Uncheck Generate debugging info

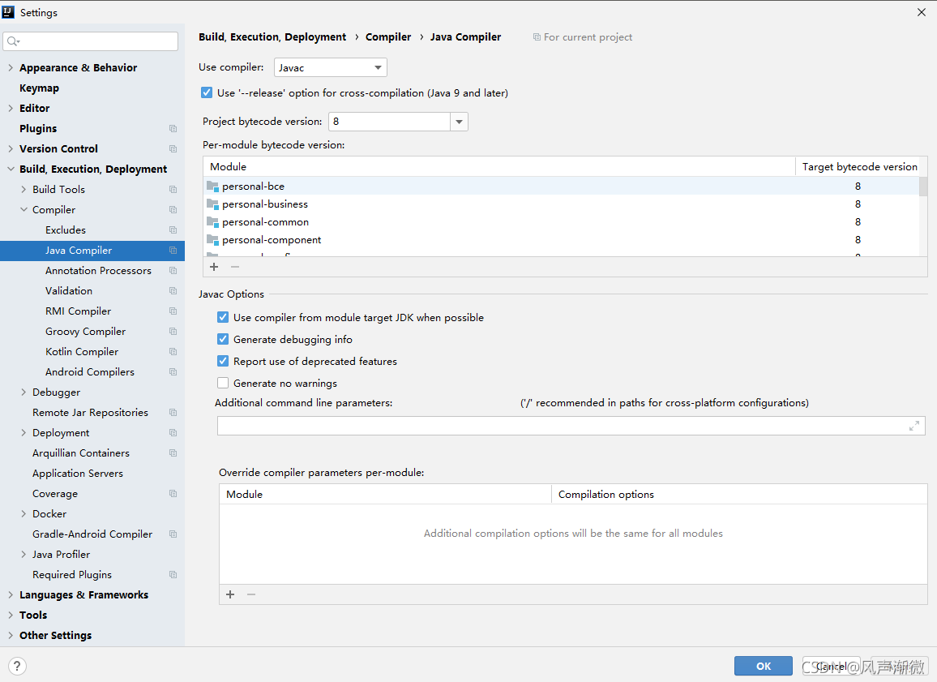(x=223, y=340)
